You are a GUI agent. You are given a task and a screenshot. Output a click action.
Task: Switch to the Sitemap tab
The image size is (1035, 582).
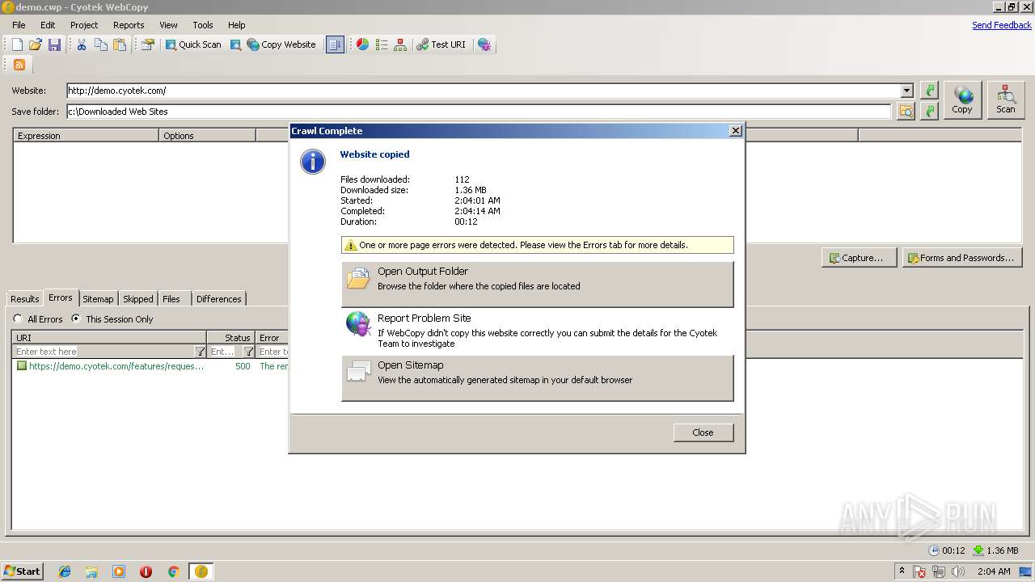(98, 298)
